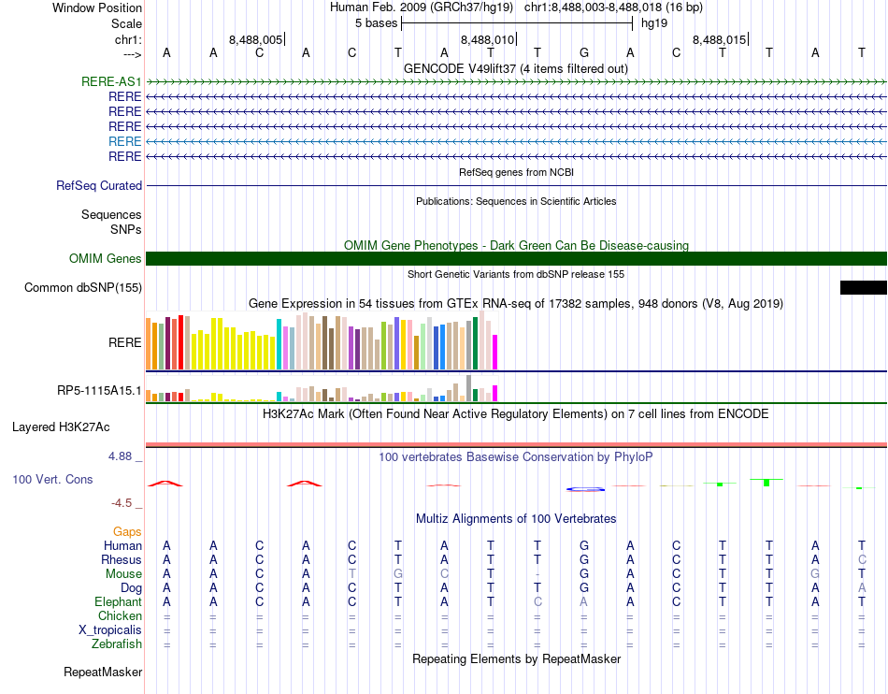Click the OMIM Gene Phenotypes track title
888x694 pixels.
click(x=516, y=245)
